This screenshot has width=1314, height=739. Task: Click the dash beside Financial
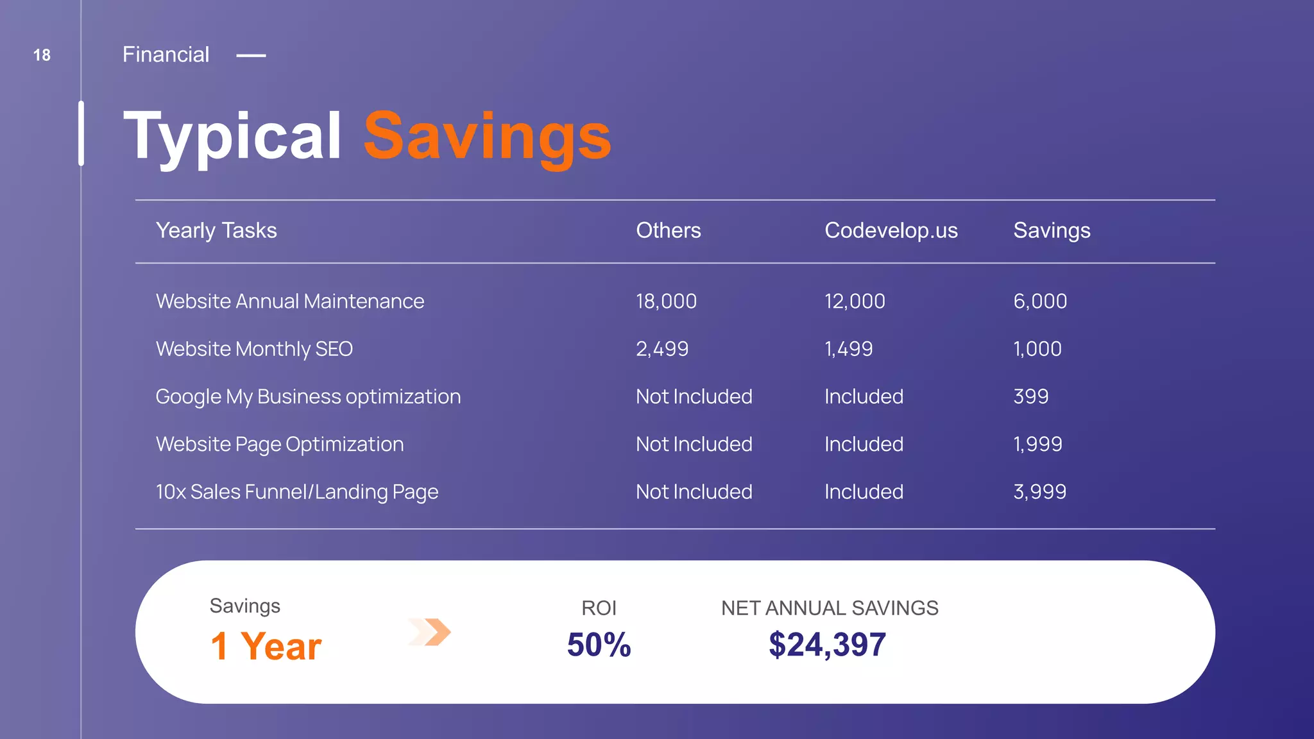point(251,56)
